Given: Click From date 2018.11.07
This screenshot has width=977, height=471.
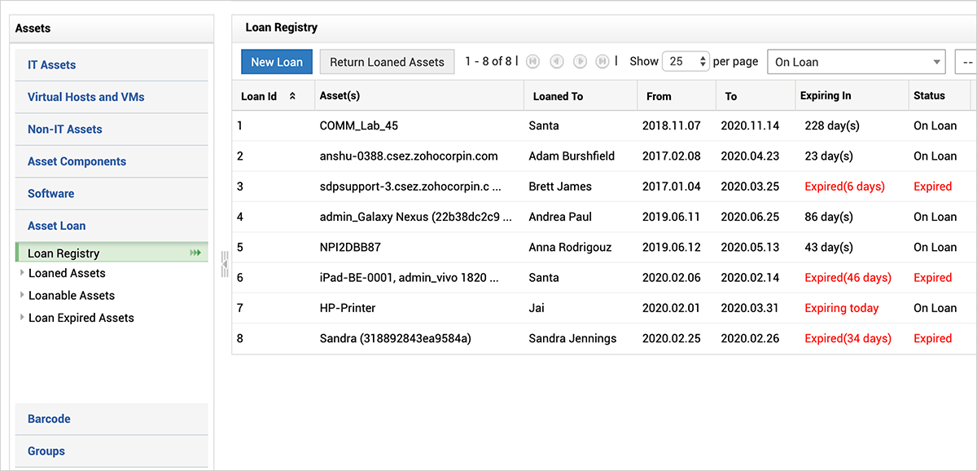Looking at the screenshot, I should point(671,125).
